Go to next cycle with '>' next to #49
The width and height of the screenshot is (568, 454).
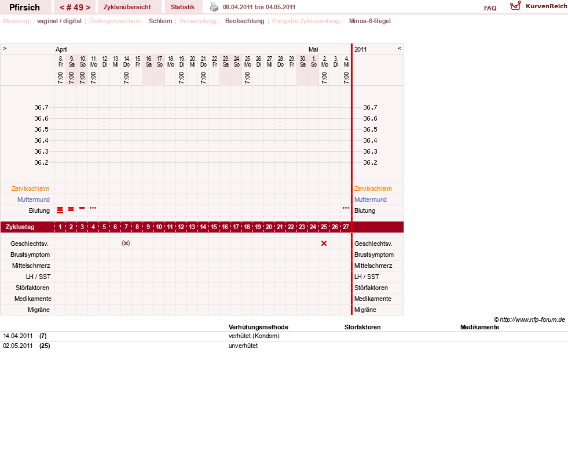tap(88, 8)
